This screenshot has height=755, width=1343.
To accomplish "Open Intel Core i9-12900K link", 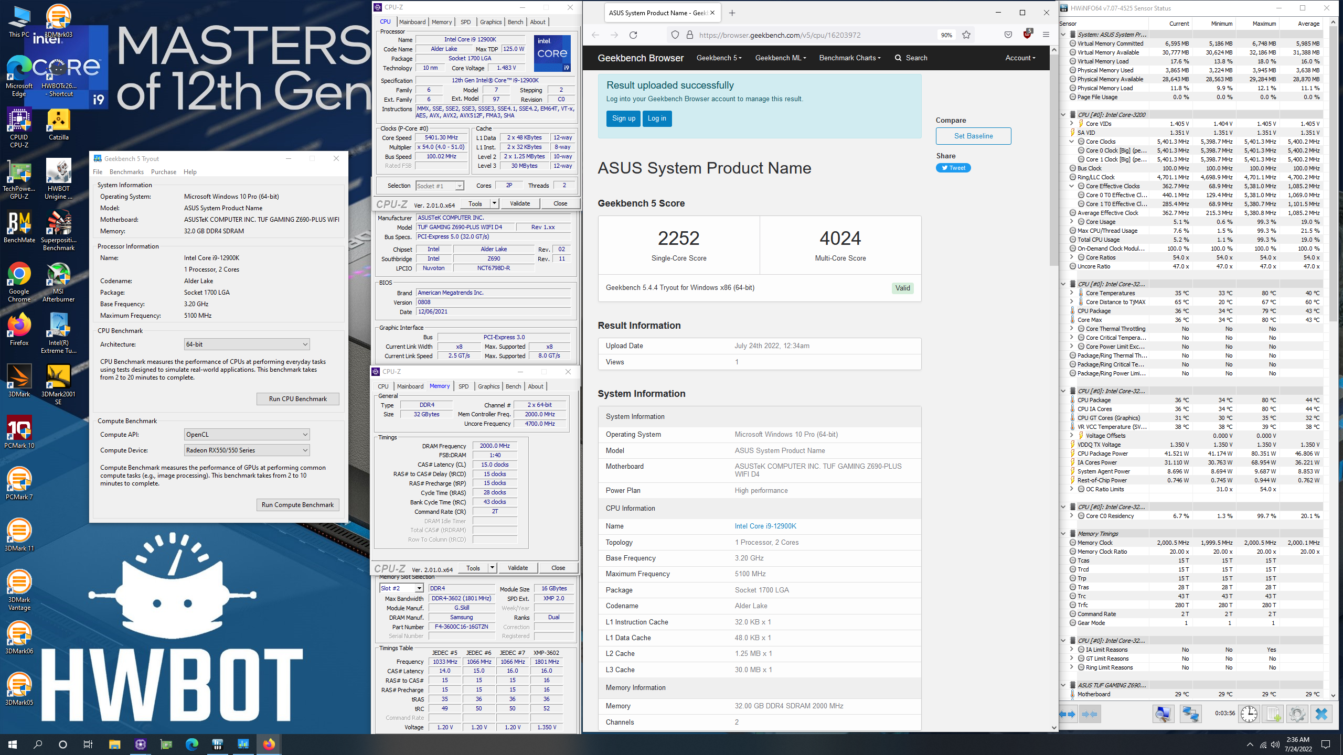I will coord(765,526).
